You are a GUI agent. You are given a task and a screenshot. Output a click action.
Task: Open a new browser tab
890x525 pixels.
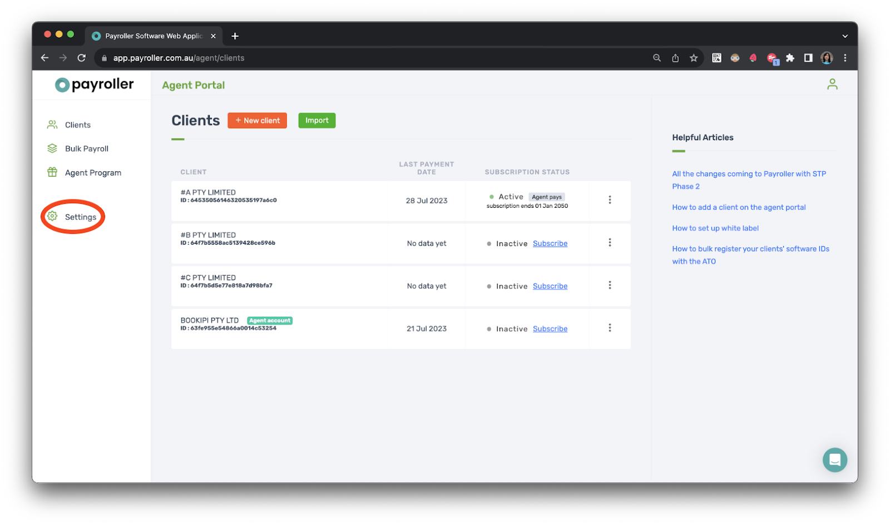pos(235,36)
